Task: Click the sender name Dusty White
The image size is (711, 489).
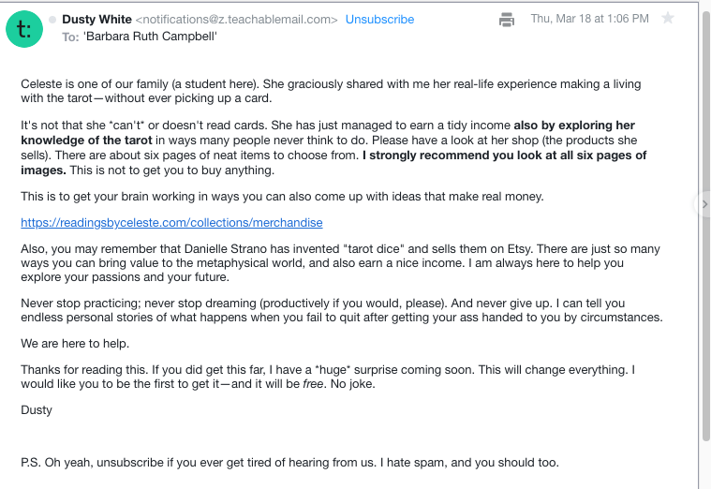Action: pos(96,19)
